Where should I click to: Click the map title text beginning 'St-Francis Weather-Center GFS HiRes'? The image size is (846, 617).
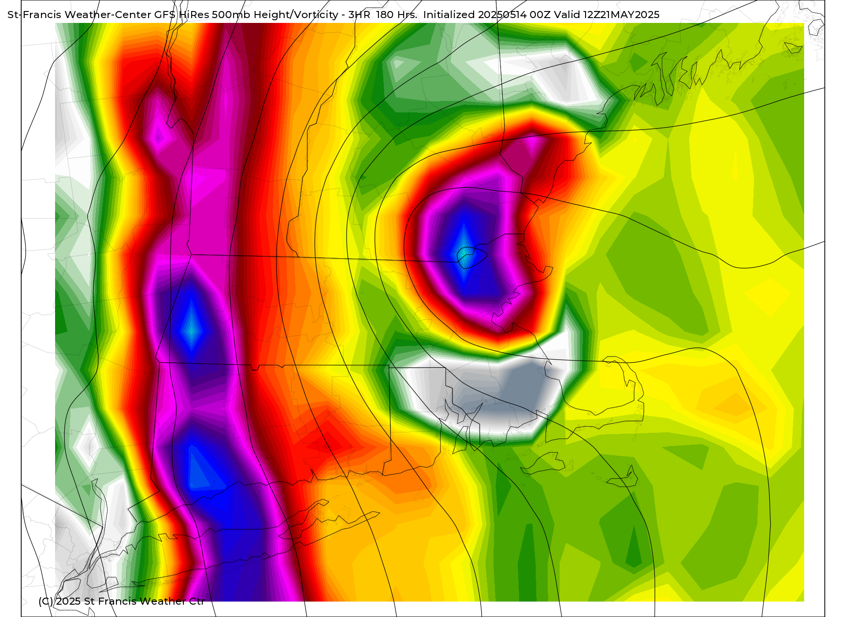(334, 15)
